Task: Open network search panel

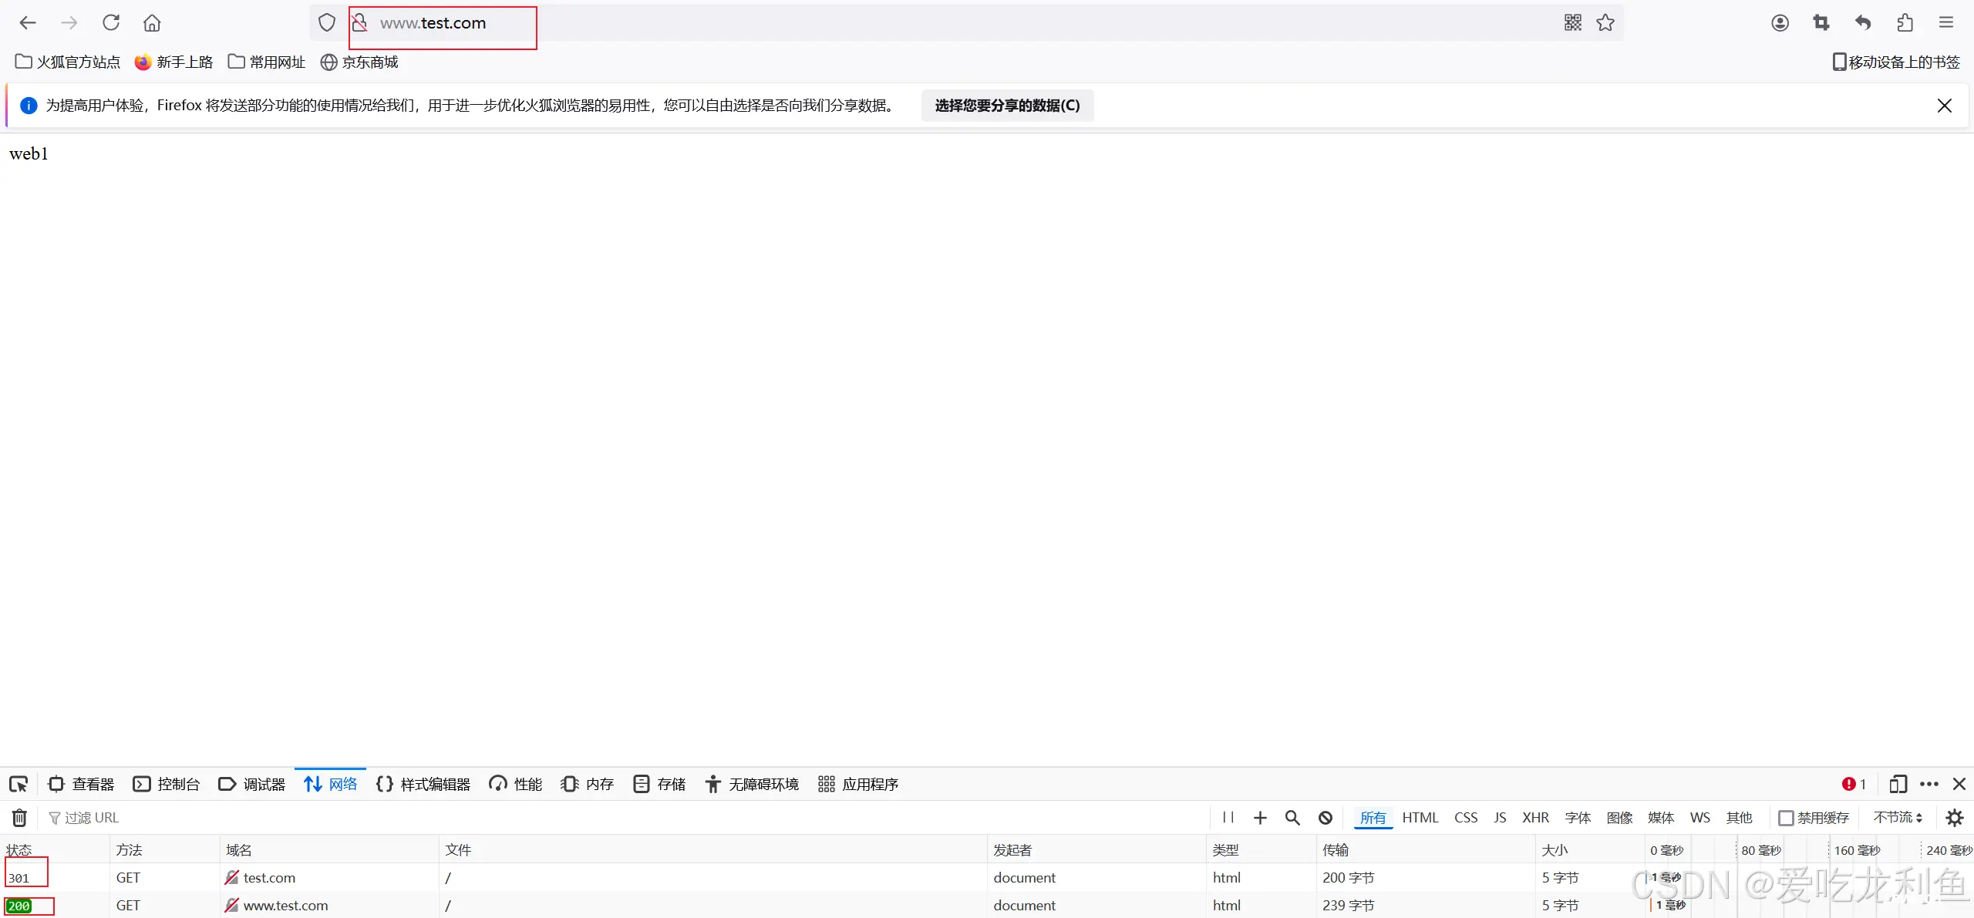Action: pyautogui.click(x=1292, y=818)
